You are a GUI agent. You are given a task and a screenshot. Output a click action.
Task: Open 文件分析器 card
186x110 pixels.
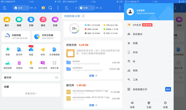pyautogui.click(x=46, y=37)
